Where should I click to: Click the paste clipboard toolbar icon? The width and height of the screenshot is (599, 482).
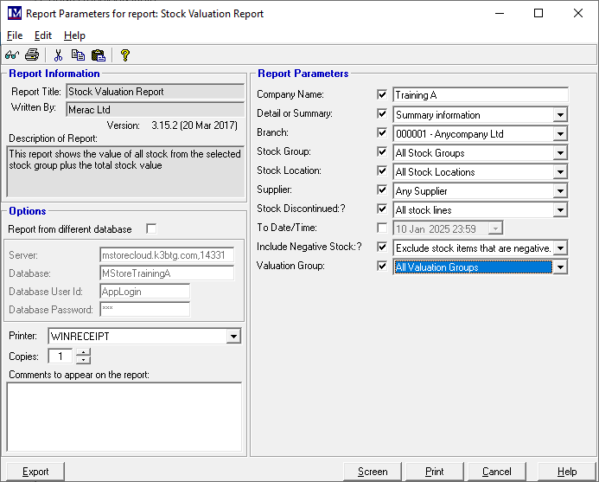click(x=98, y=55)
